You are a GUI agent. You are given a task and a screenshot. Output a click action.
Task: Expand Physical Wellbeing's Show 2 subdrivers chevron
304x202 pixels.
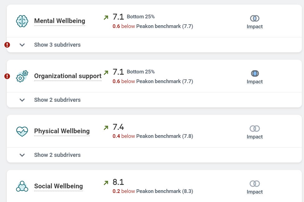pos(22,155)
